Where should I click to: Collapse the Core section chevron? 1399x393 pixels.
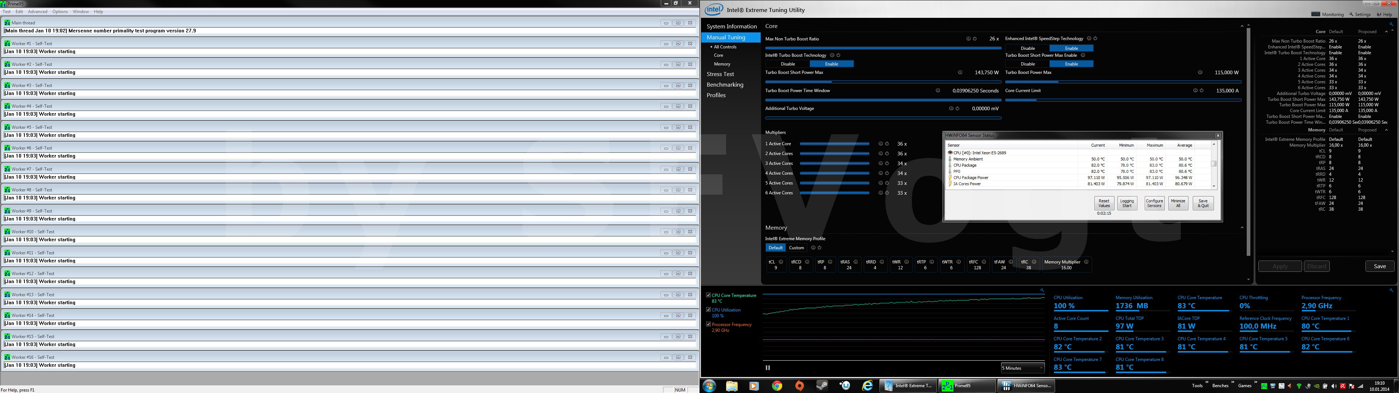1242,26
